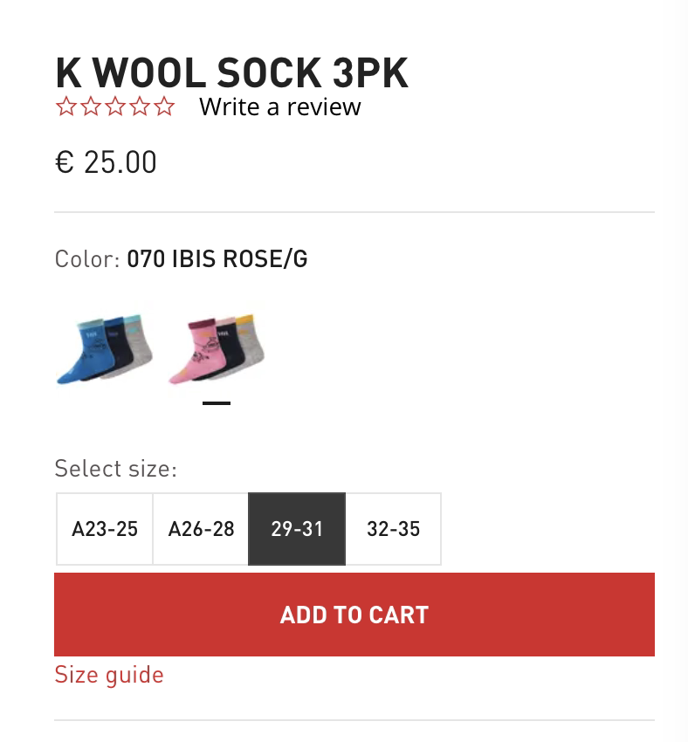Viewport: 688px width, 742px height.
Task: Click the first rating star
Action: point(65,107)
